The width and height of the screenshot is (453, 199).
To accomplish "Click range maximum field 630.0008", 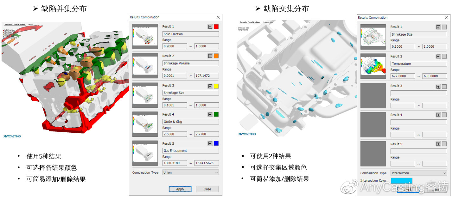I will coord(435,76).
